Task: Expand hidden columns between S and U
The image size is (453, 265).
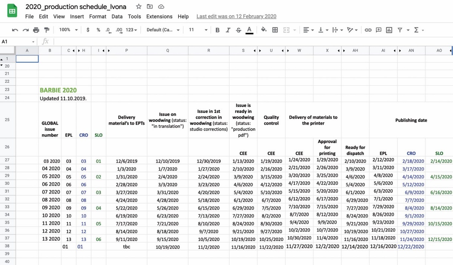Action: 257,50
